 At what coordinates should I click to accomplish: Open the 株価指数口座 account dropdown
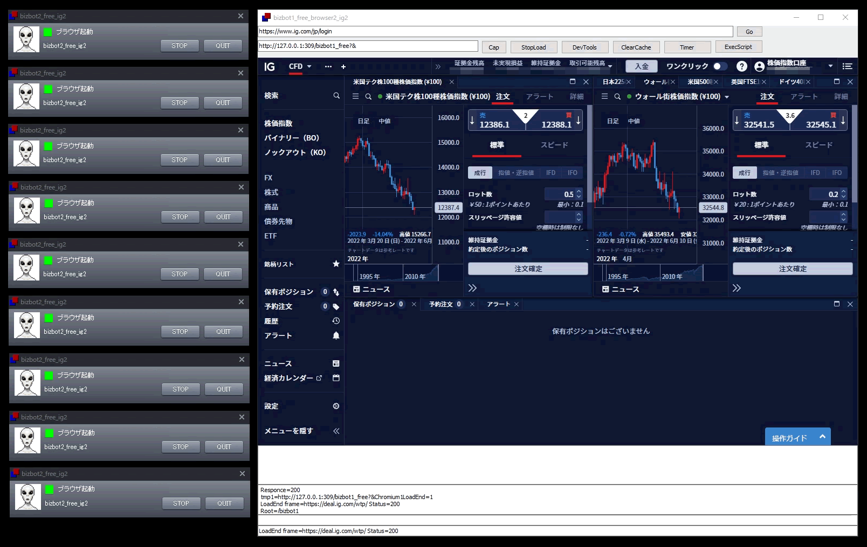click(830, 66)
